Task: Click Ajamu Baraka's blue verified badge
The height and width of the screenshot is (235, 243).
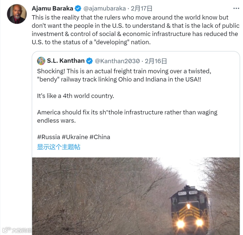Action: click(78, 9)
